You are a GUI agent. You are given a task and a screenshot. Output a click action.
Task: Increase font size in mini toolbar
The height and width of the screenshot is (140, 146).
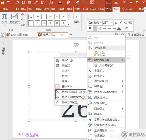click(x=116, y=23)
